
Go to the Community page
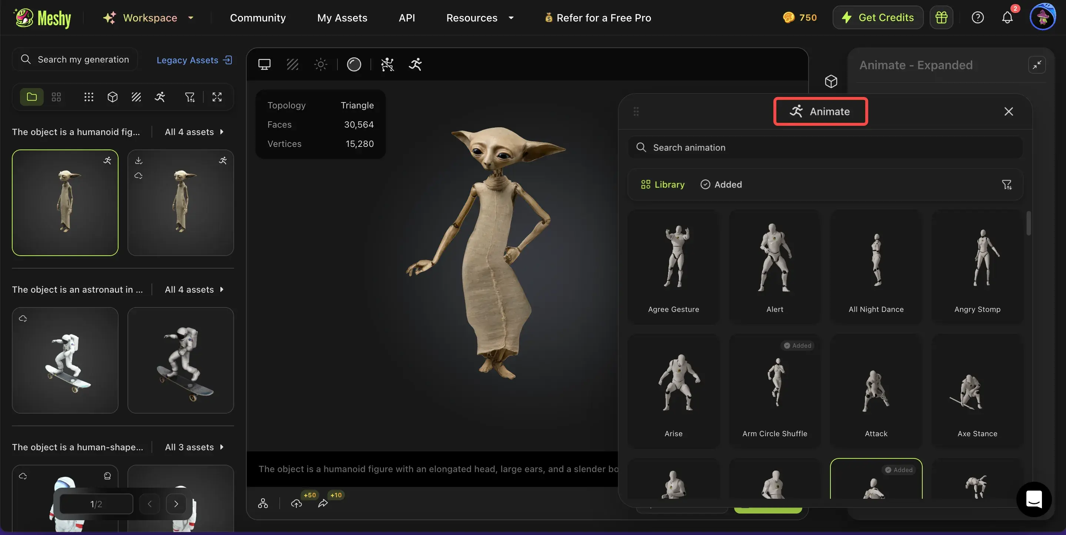click(x=257, y=18)
